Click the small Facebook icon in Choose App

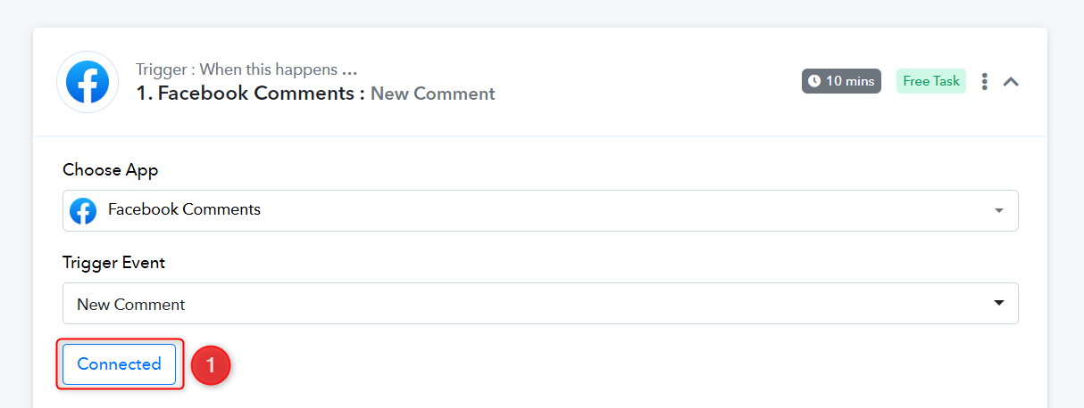pyautogui.click(x=83, y=211)
